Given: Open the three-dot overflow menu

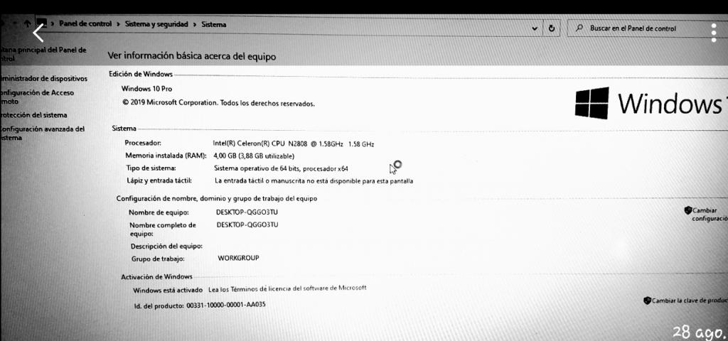Looking at the screenshot, I should tap(714, 32).
